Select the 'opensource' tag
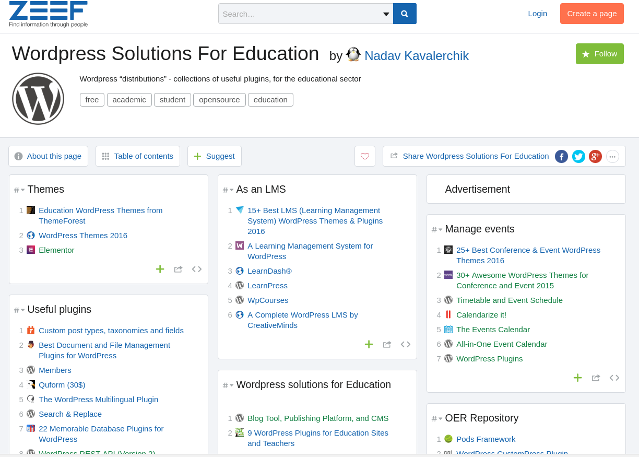 coord(219,100)
